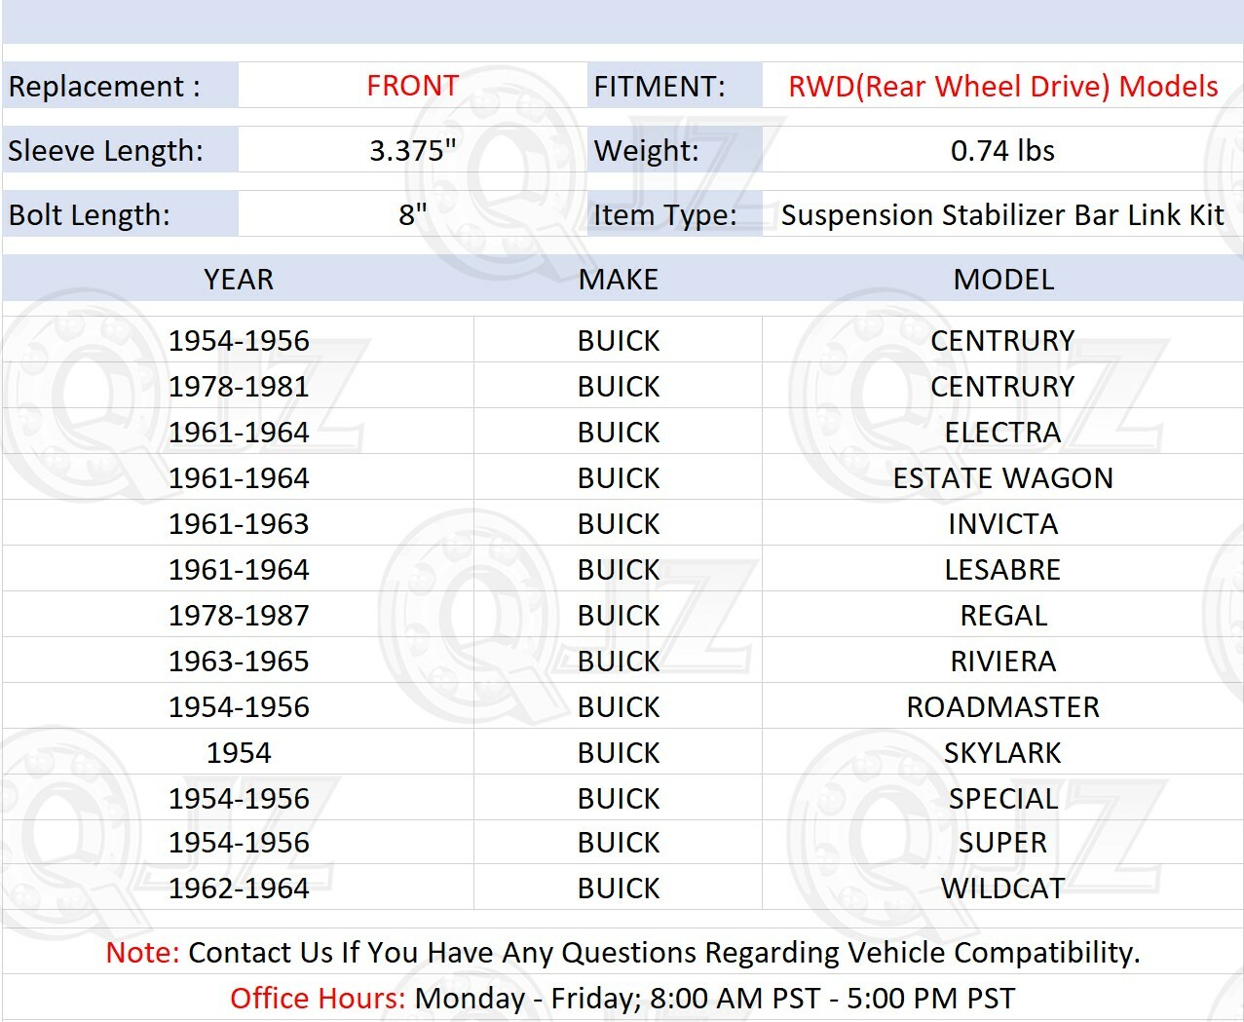The height and width of the screenshot is (1022, 1244).
Task: Click year 1961-1964 in the Electra row
Action: tap(239, 432)
